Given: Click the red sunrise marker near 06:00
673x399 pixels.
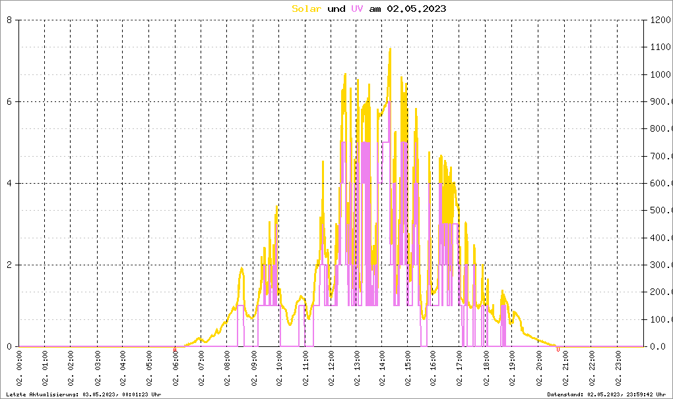Looking at the screenshot, I should pyautogui.click(x=175, y=349).
